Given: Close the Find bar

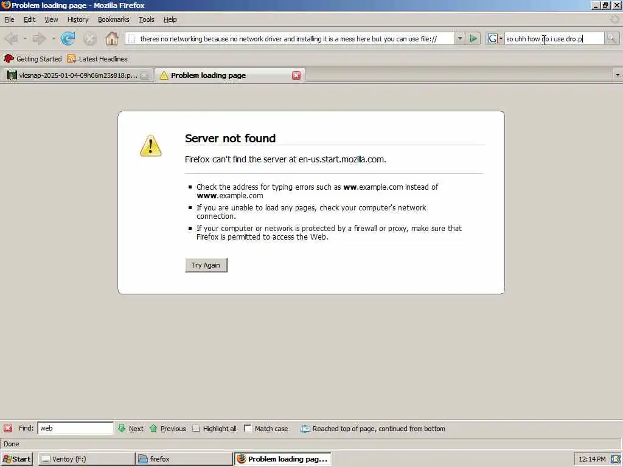Looking at the screenshot, I should pos(8,428).
